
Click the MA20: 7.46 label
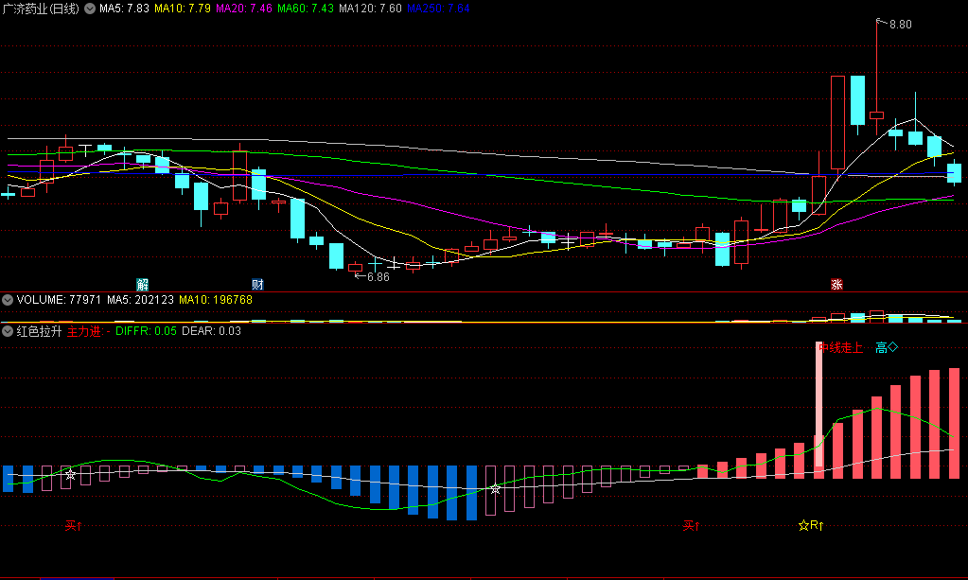pyautogui.click(x=244, y=9)
